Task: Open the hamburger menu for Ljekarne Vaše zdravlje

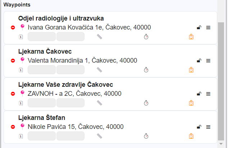Action: (x=208, y=94)
